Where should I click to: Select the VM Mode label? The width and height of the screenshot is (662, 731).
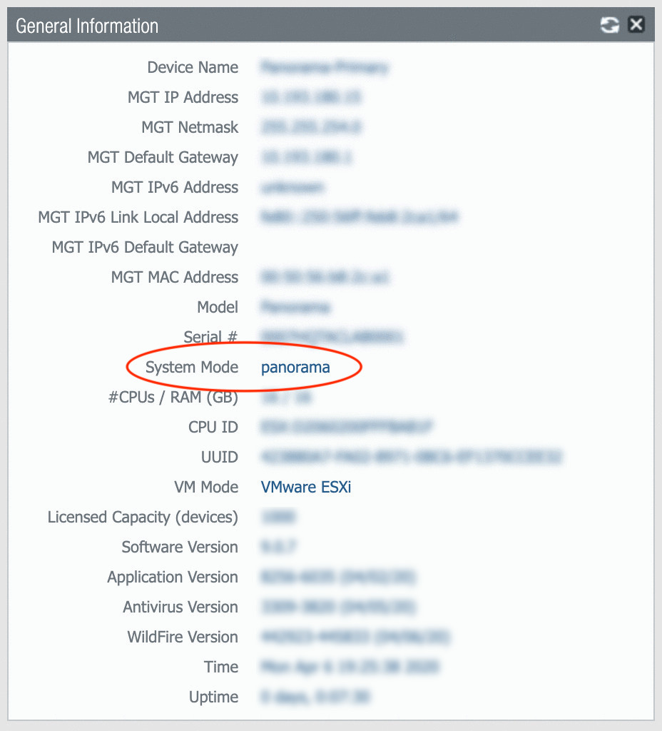[x=206, y=487]
